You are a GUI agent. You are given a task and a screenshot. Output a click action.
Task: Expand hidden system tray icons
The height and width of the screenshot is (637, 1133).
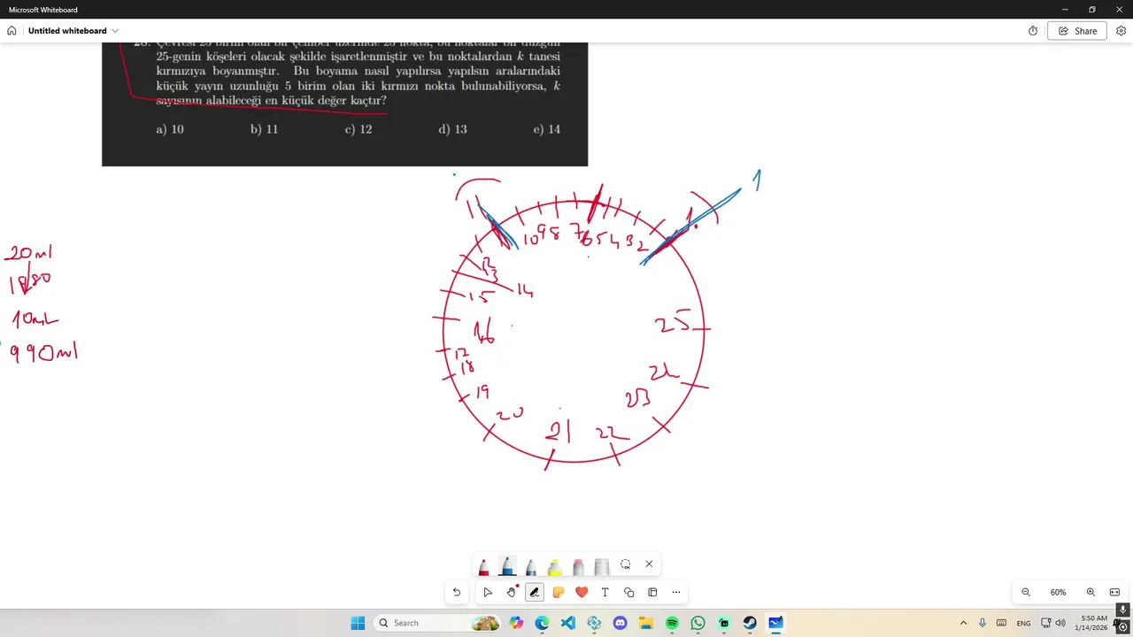(963, 623)
